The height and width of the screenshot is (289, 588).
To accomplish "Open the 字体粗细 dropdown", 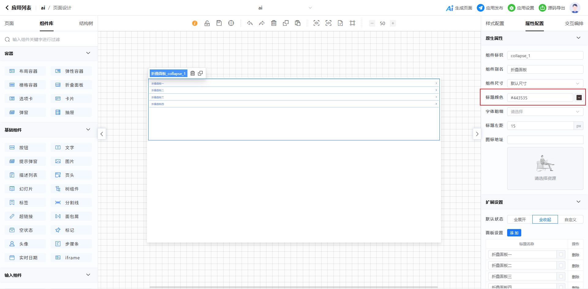I will point(545,112).
